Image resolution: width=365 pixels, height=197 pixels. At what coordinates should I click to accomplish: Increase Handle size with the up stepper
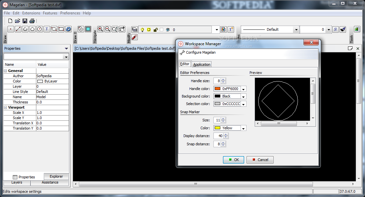coord(223,80)
